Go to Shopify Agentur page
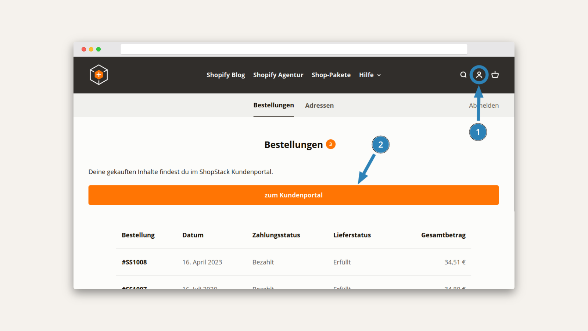 click(x=278, y=75)
